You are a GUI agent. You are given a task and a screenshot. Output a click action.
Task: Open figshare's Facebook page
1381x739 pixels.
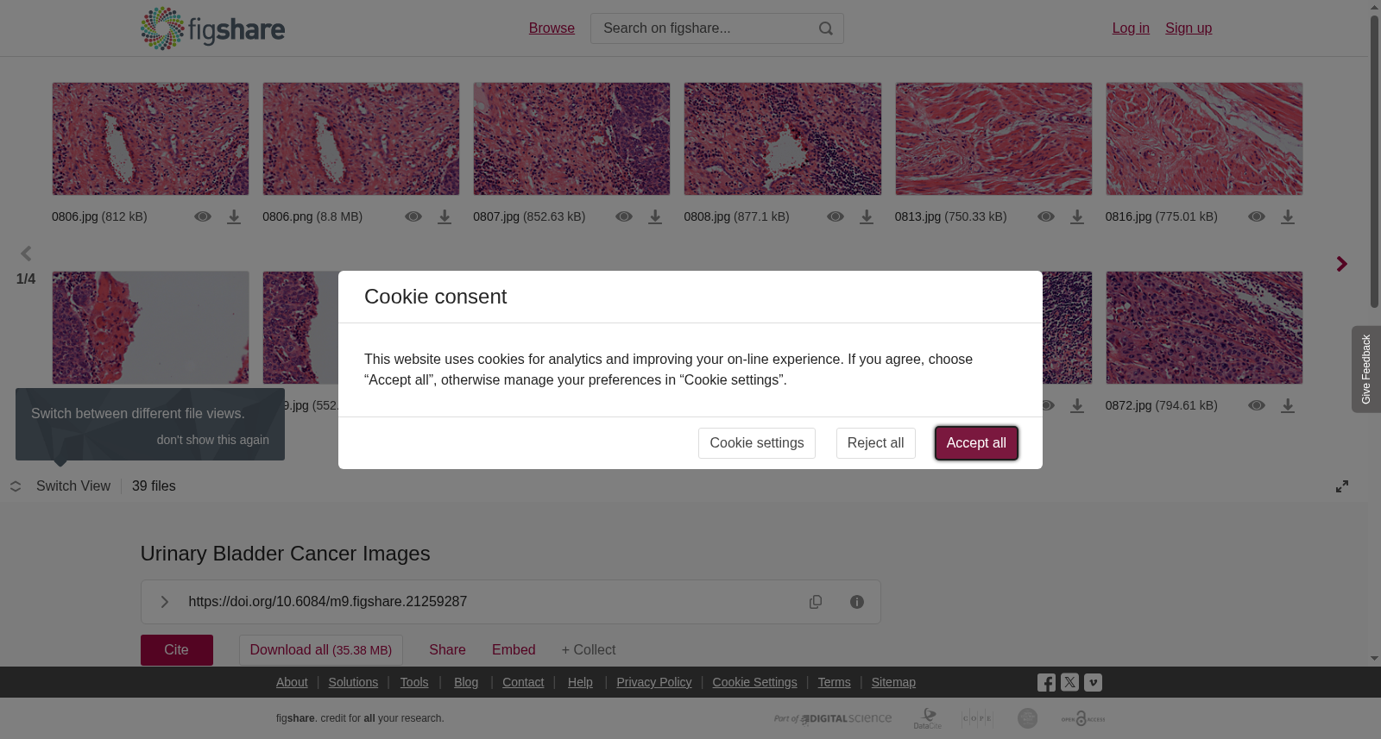1046,683
